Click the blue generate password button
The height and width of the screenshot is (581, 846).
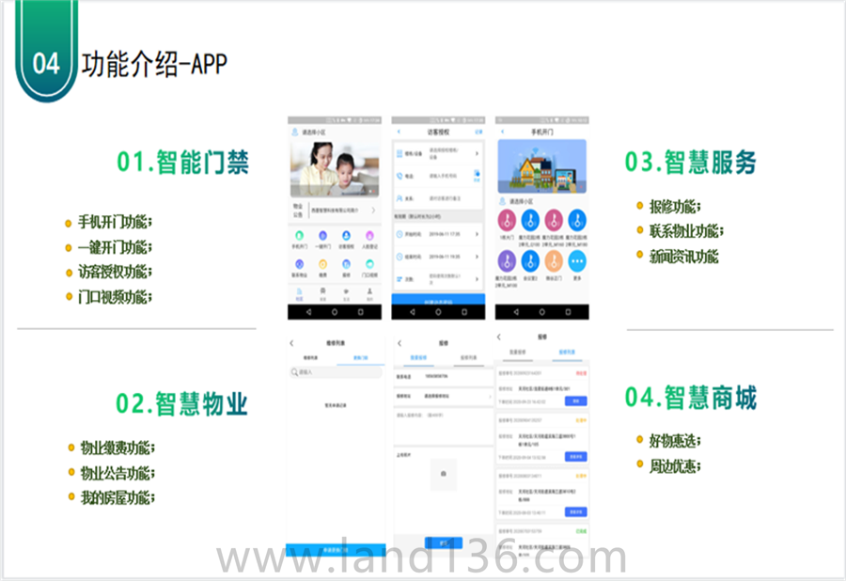point(438,300)
